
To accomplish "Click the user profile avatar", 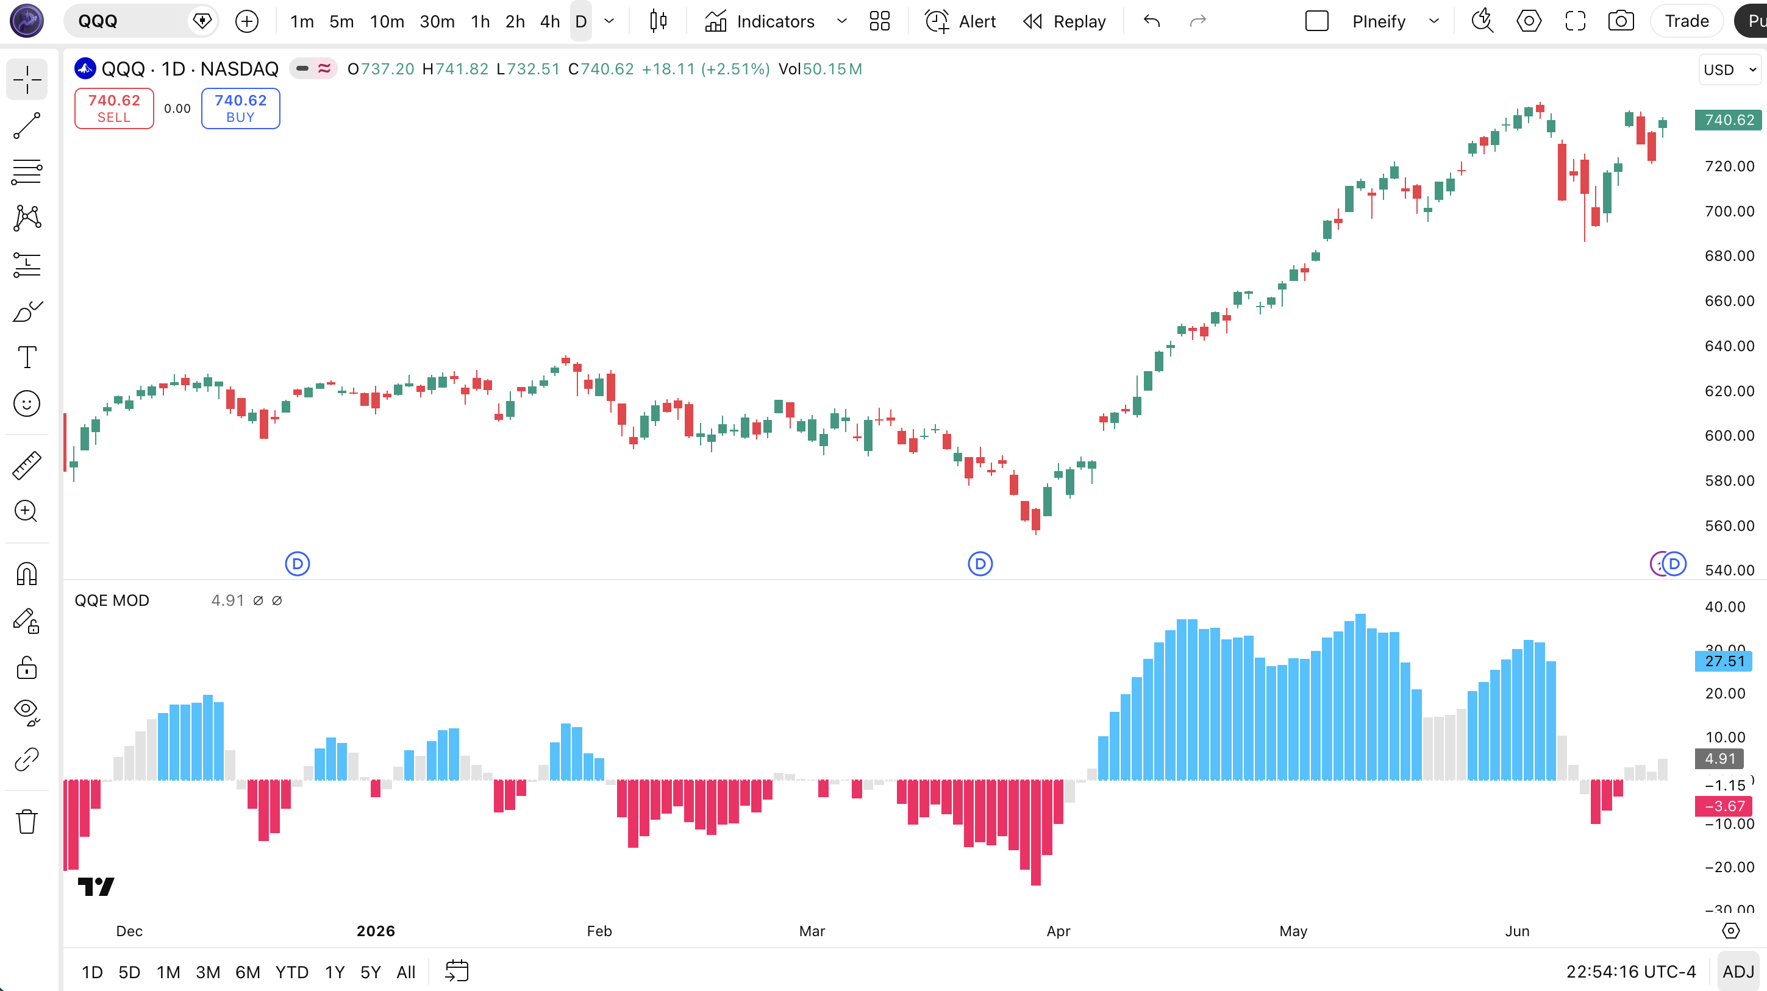I will click(x=27, y=21).
